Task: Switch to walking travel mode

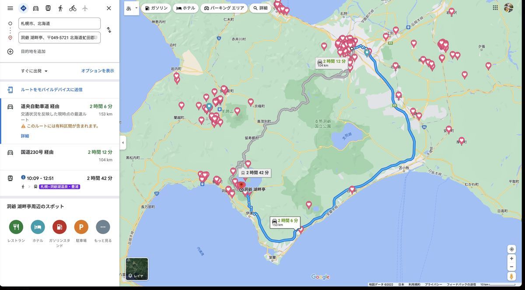Action: 60,8
